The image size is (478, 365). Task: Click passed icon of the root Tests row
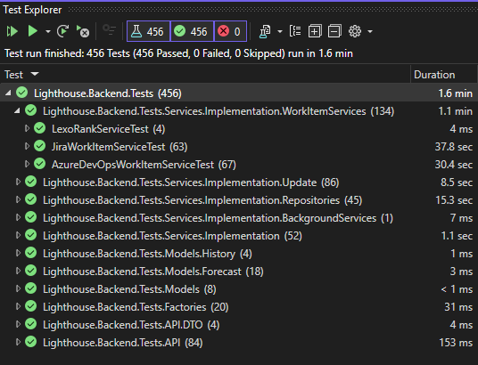pos(22,93)
